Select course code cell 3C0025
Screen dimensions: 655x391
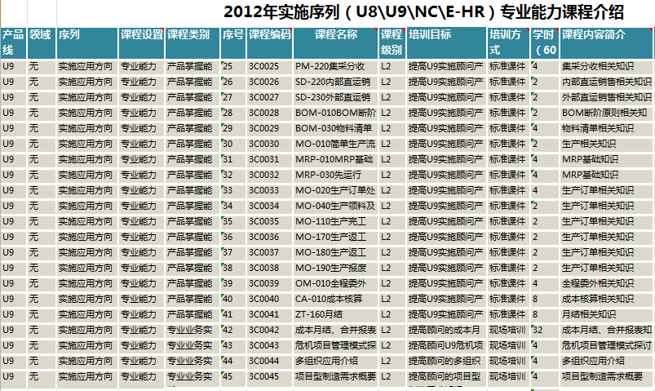269,66
